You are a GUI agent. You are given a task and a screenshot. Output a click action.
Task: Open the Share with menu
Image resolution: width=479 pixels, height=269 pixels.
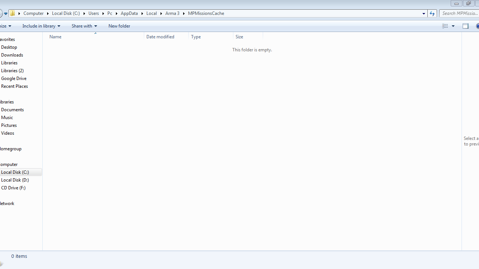(84, 26)
